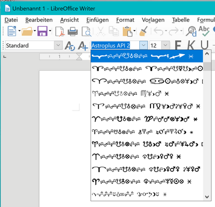The height and width of the screenshot is (207, 215).
Task: Click the Open folder icon
Action: pos(27,32)
